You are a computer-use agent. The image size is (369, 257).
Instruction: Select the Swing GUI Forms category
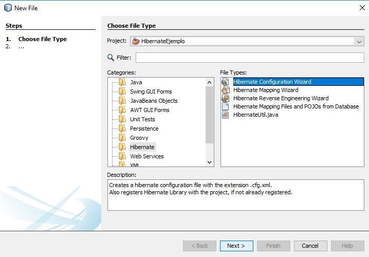[x=151, y=91]
